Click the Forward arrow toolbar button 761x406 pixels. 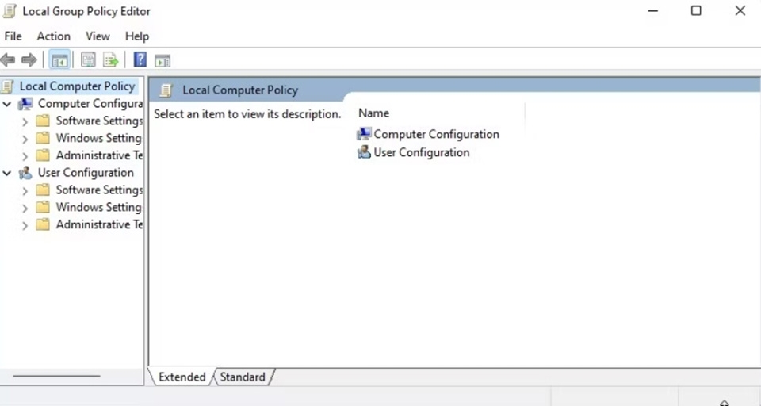(x=29, y=60)
